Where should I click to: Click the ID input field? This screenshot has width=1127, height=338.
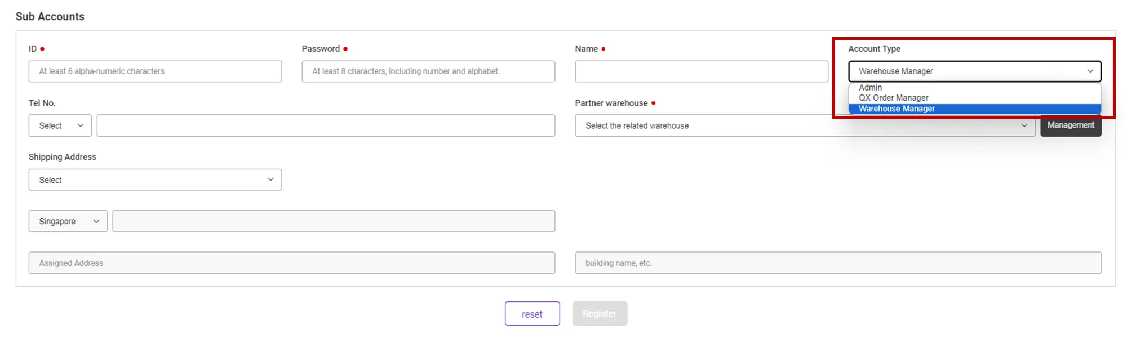tap(155, 71)
